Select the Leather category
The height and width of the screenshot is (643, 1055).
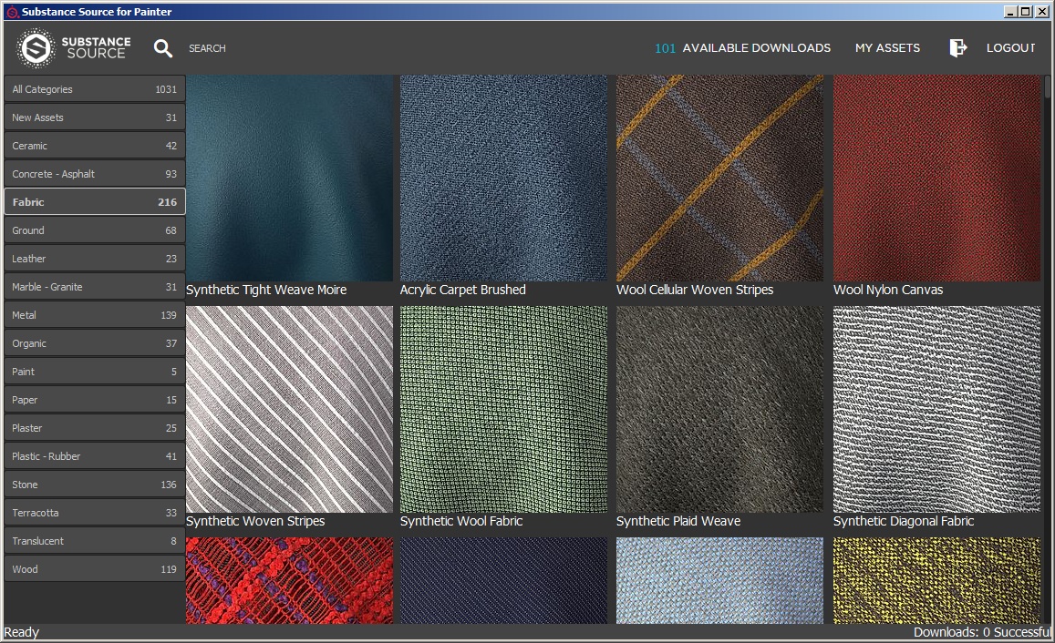pyautogui.click(x=94, y=259)
